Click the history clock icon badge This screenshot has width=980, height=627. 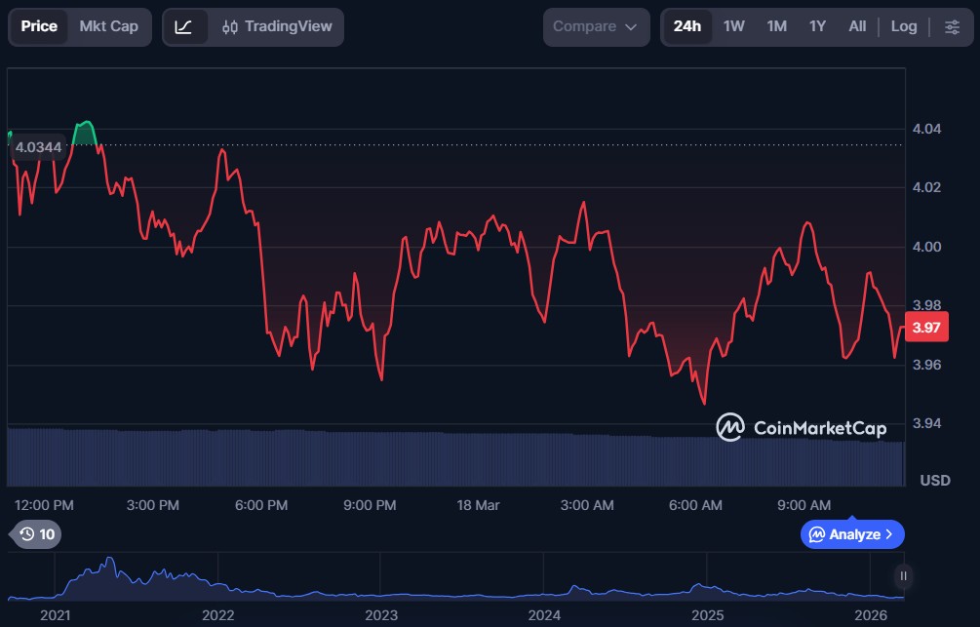point(36,534)
